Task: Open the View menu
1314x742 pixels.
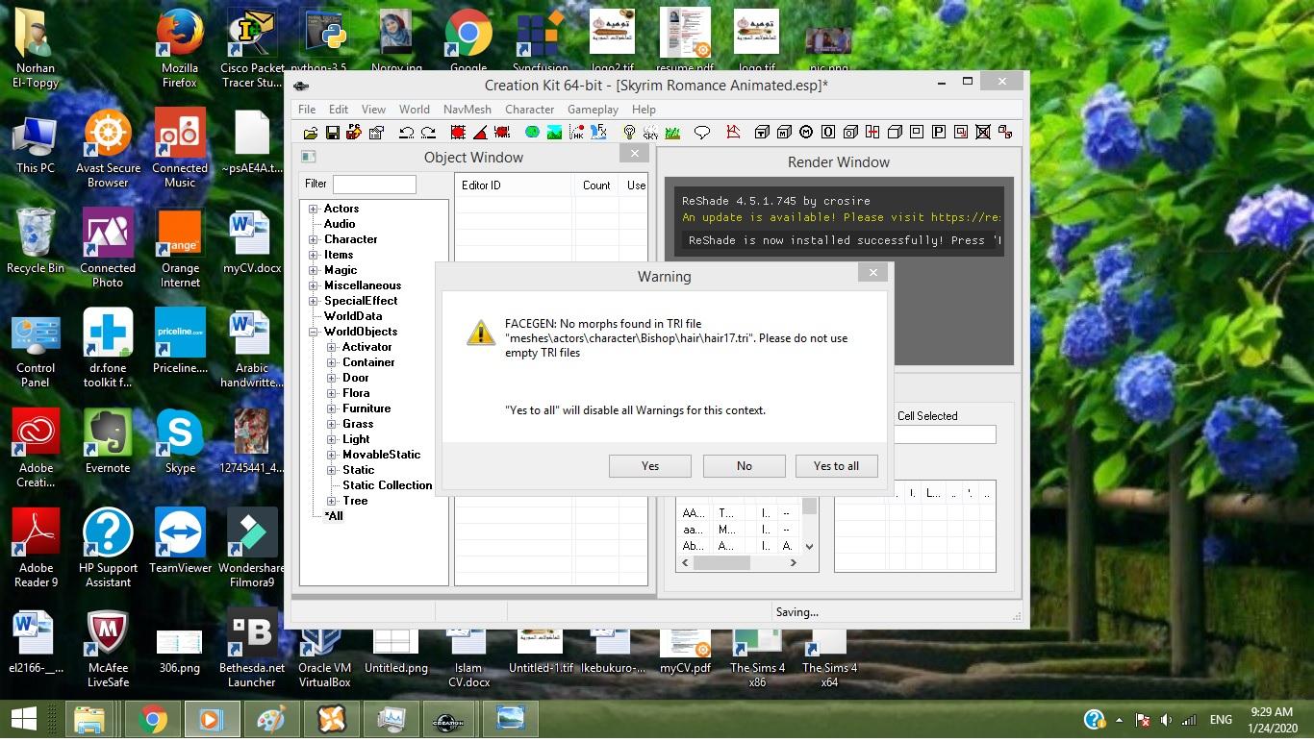Action: tap(373, 110)
